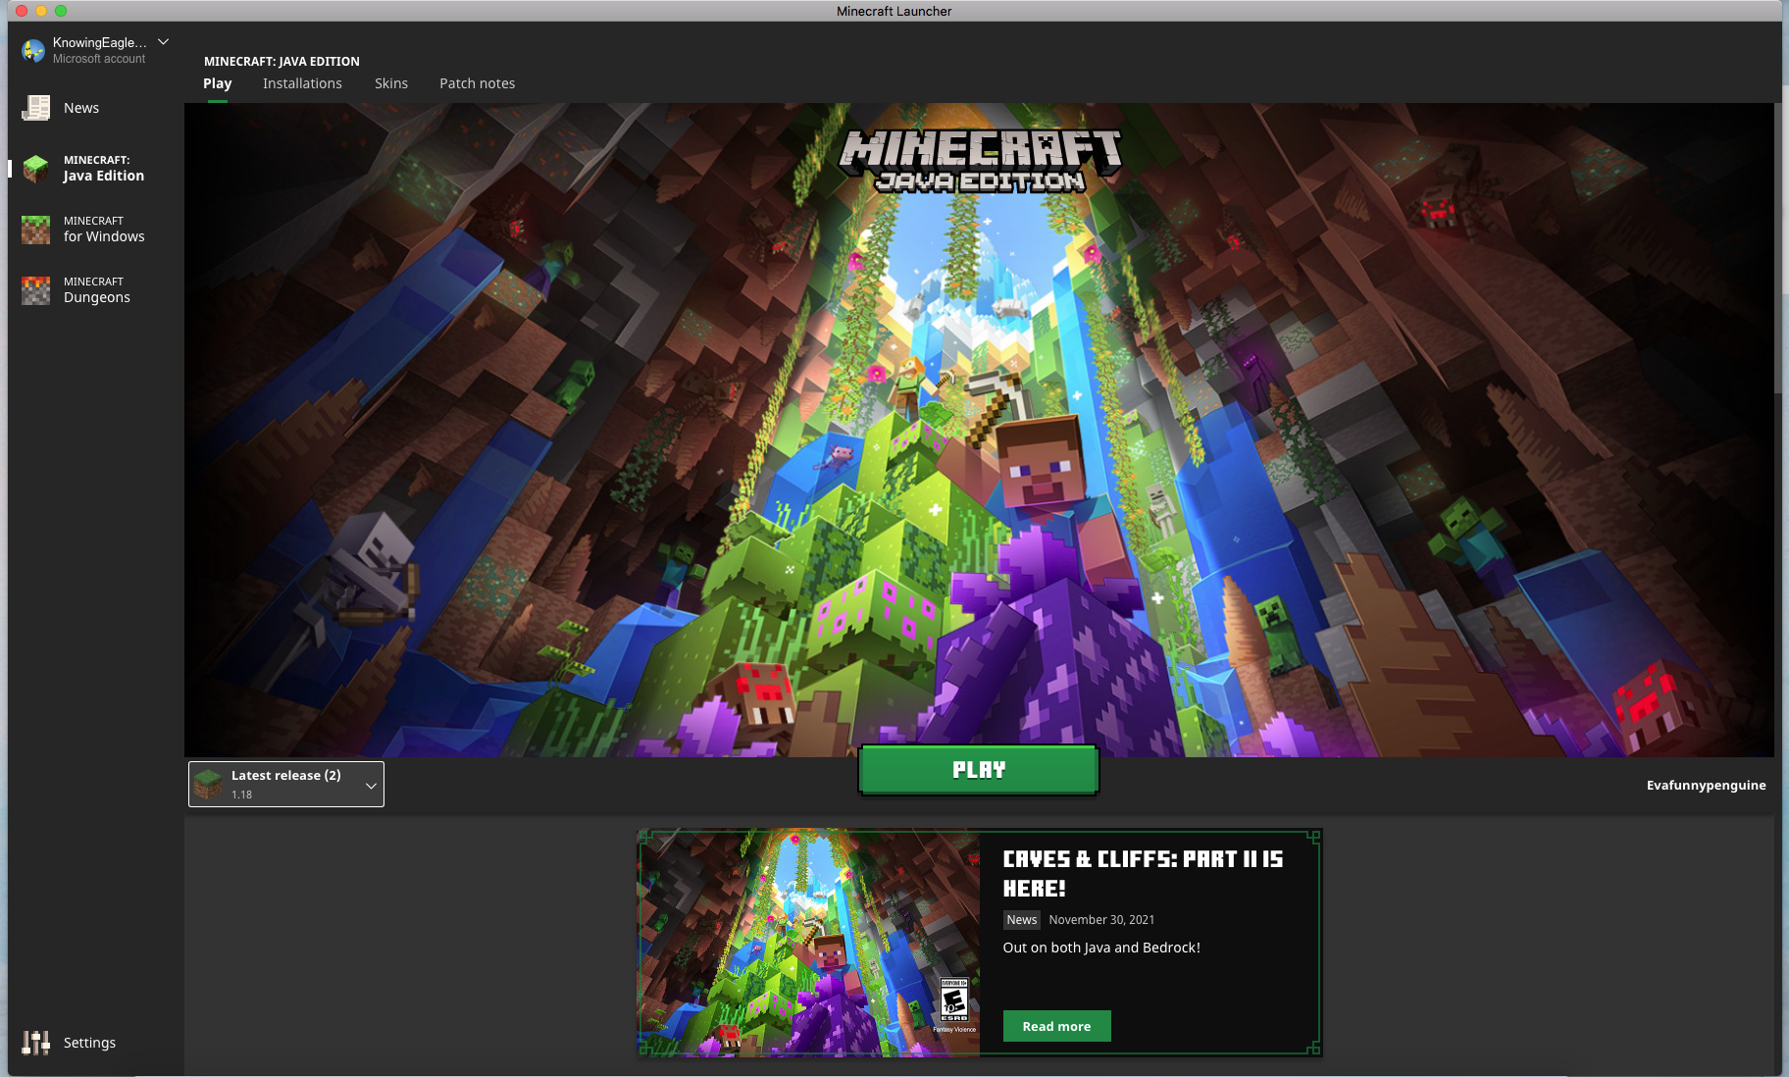The width and height of the screenshot is (1789, 1077).
Task: Click the News newspaper icon in sidebar
Action: (x=36, y=108)
